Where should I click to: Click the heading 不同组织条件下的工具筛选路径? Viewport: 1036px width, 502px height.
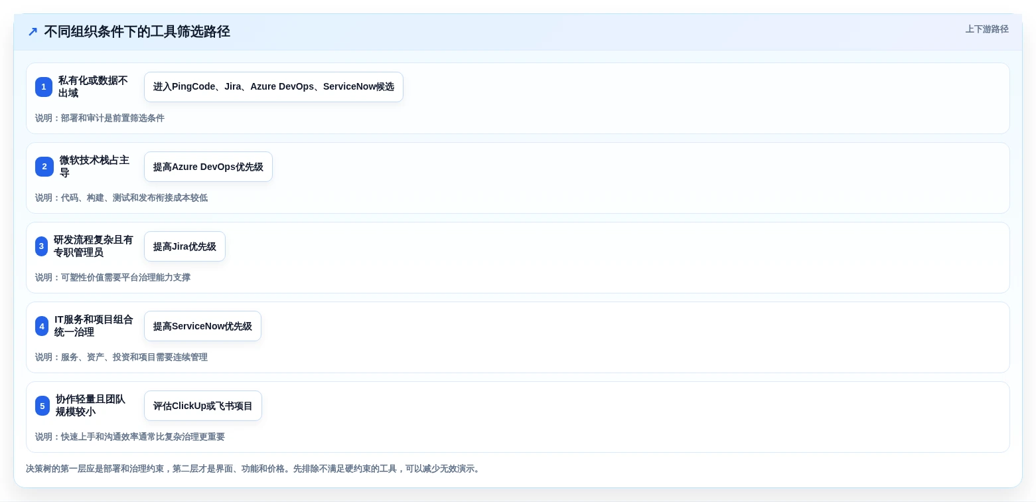(x=137, y=32)
